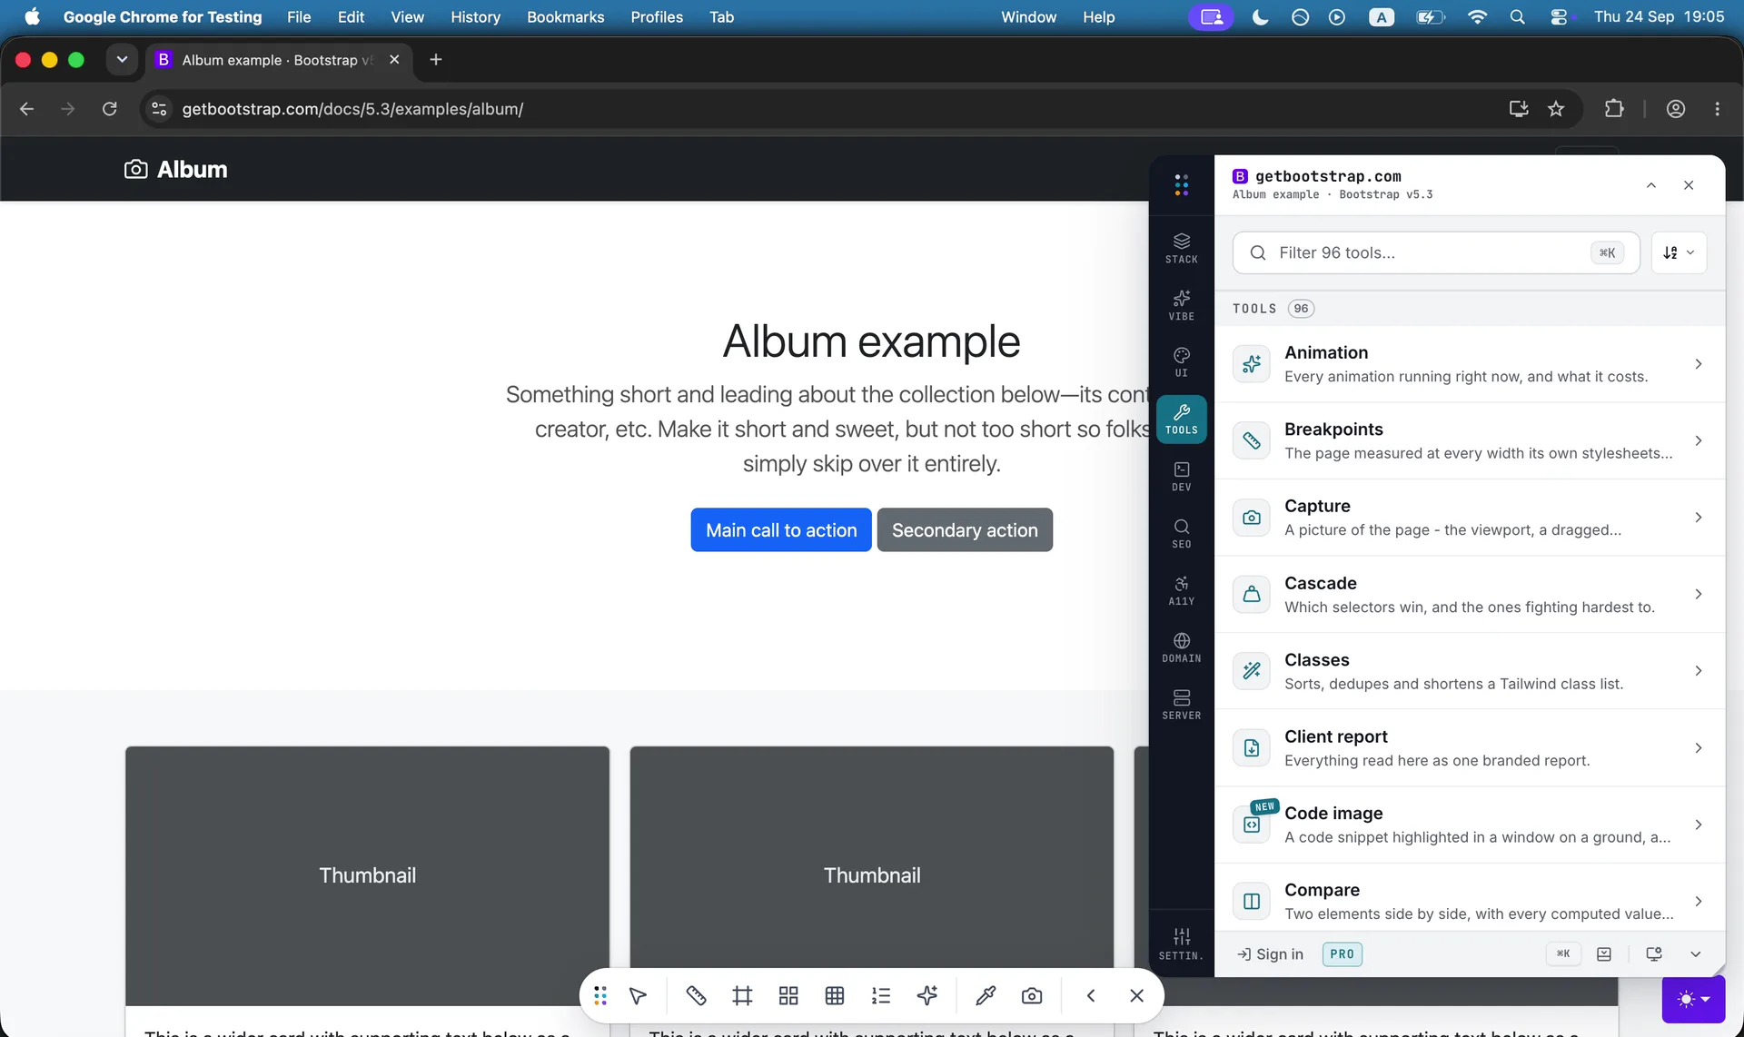This screenshot has width=1744, height=1037.
Task: Focus the Filter 96 tools search field
Action: pyautogui.click(x=1435, y=252)
